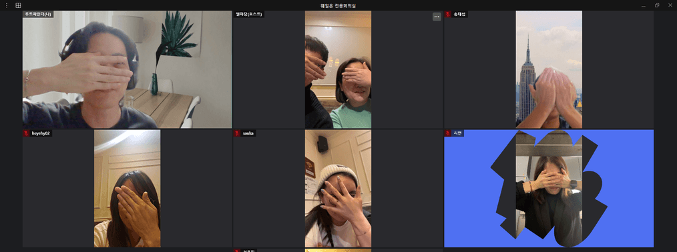This screenshot has width=677, height=252.
Task: Minimize the meeting window
Action: point(644,5)
